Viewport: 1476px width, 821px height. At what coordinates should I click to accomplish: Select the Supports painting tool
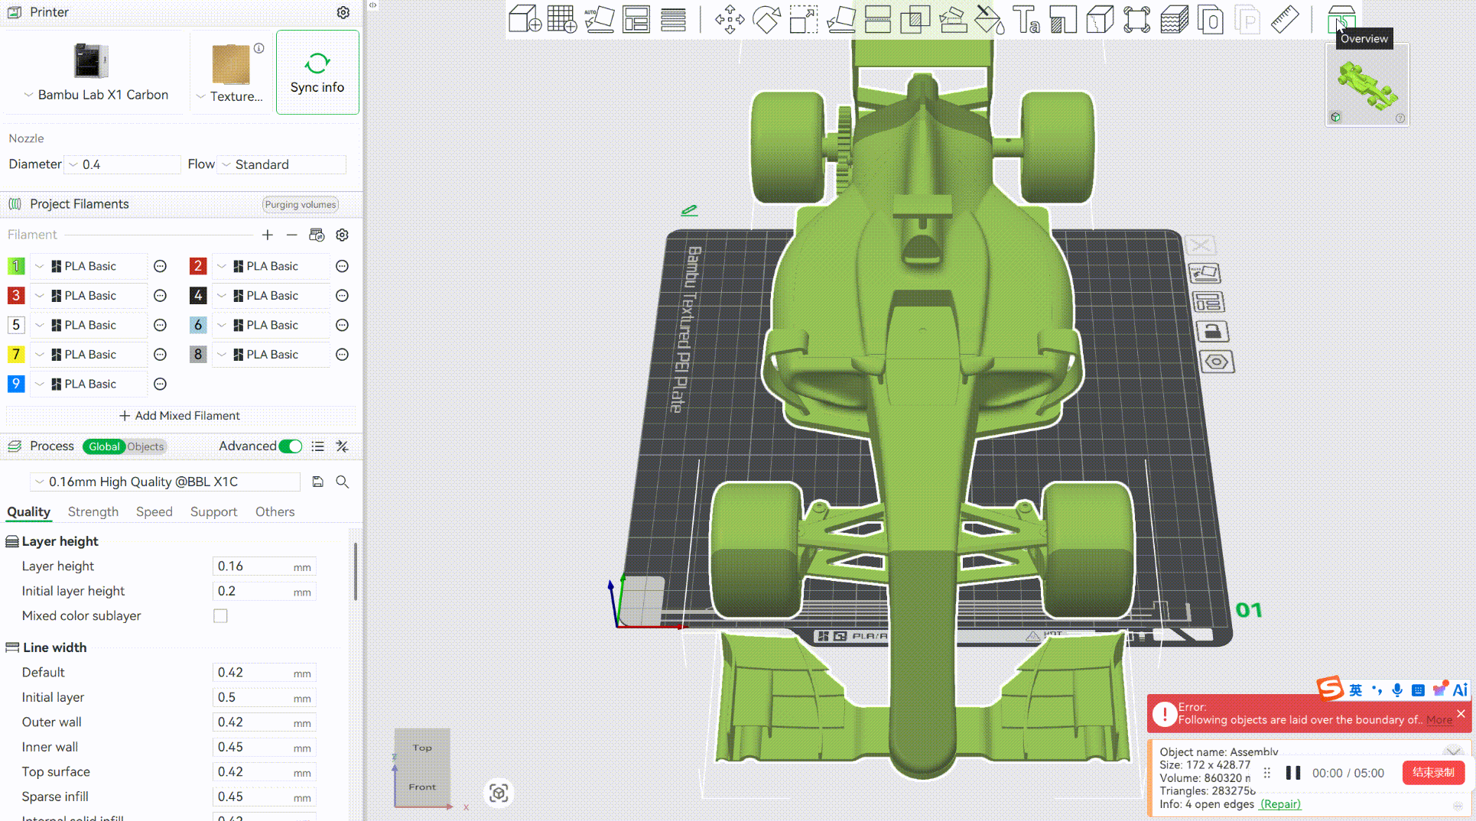[952, 19]
